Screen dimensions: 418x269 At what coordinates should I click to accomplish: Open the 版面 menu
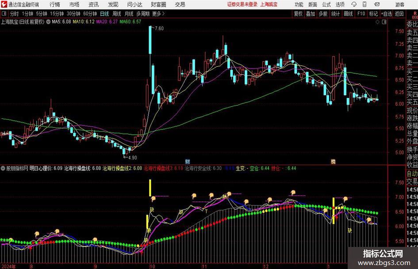pyautogui.click(x=313, y=4)
